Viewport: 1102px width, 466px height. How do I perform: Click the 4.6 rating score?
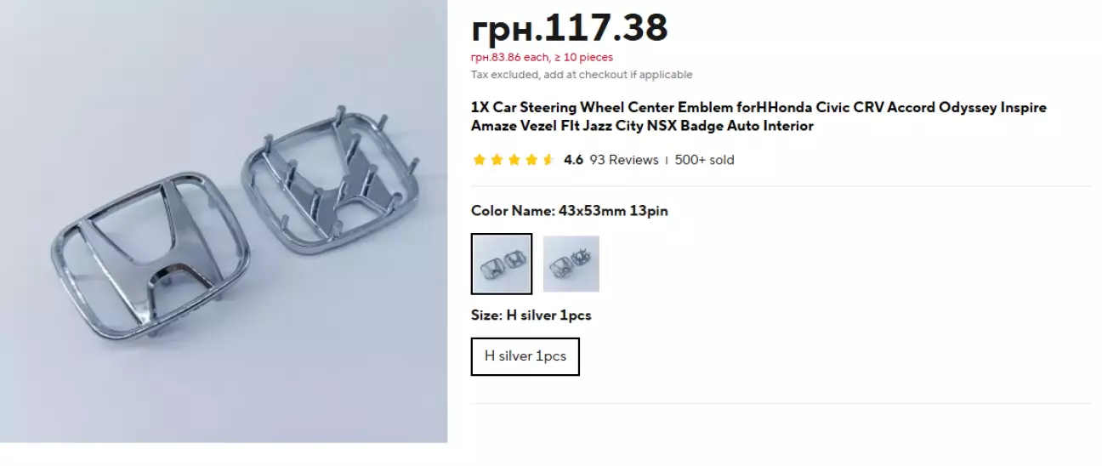click(x=573, y=160)
